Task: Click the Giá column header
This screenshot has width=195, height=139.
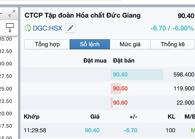Action: click(x=95, y=117)
